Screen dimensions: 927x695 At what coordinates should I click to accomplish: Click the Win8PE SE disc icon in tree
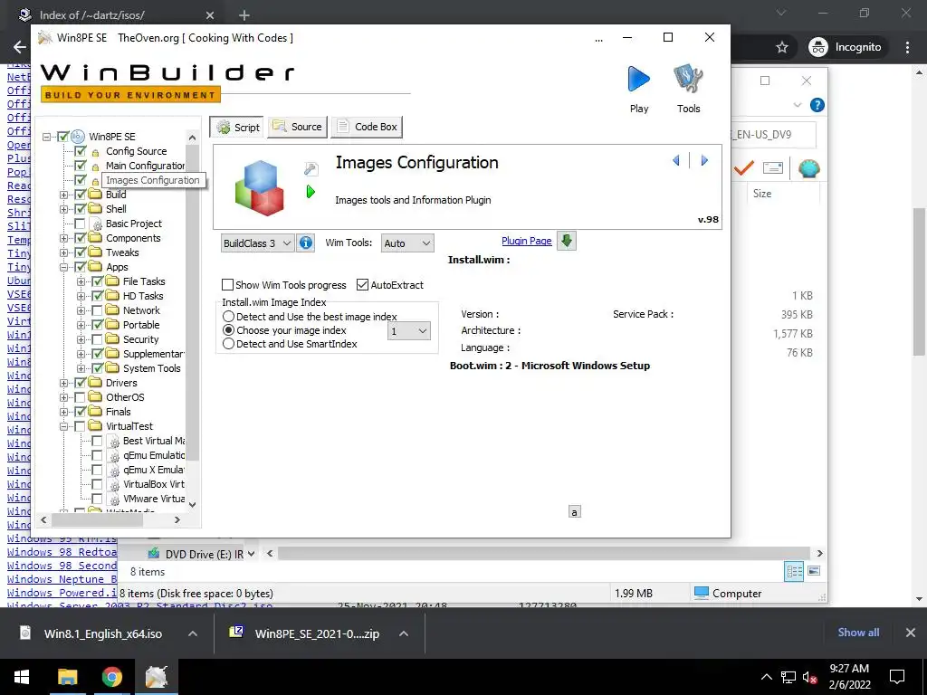[78, 137]
